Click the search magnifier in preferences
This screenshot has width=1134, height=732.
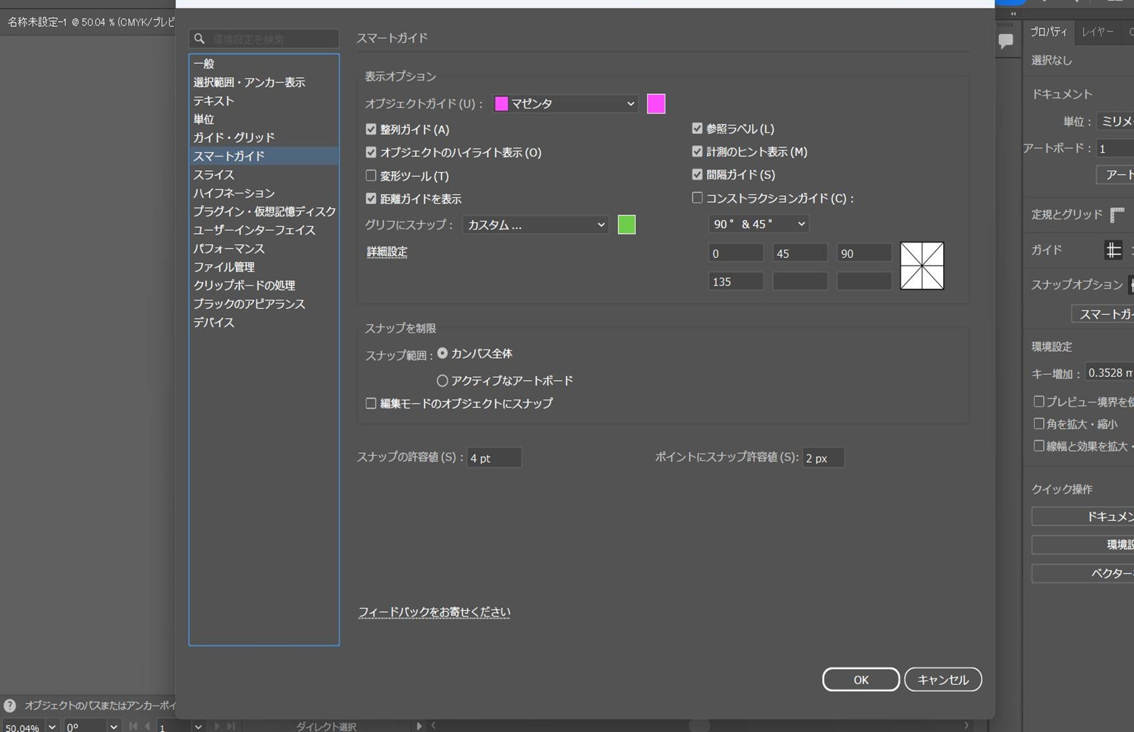click(200, 39)
